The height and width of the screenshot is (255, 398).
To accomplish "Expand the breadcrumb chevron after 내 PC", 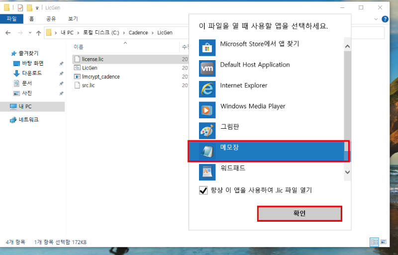I will pyautogui.click(x=78, y=33).
